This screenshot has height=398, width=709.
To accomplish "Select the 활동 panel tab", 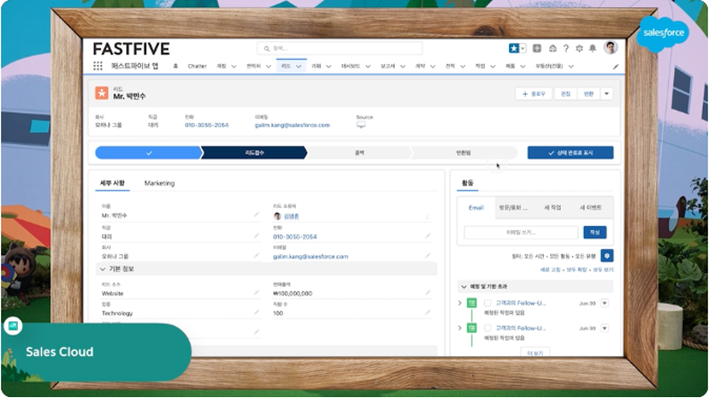I will (468, 183).
